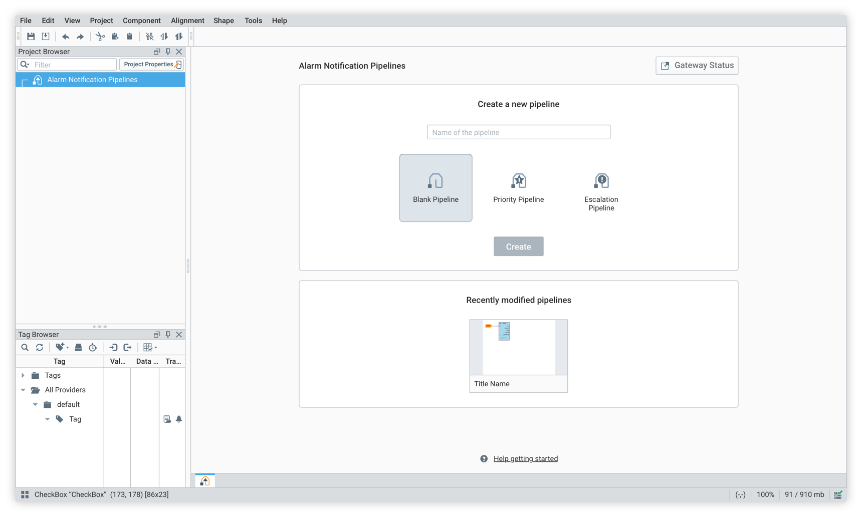This screenshot has height=517, width=862.
Task: Search tags with the magnifier icon
Action: pyautogui.click(x=25, y=347)
